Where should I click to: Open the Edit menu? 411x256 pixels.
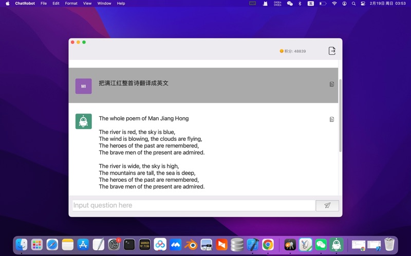click(x=56, y=4)
